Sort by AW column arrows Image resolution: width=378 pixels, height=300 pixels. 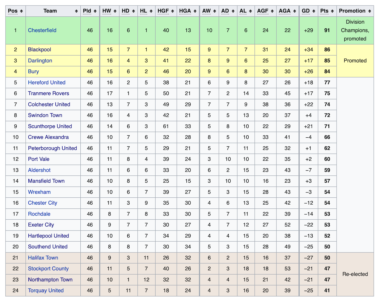point(214,11)
